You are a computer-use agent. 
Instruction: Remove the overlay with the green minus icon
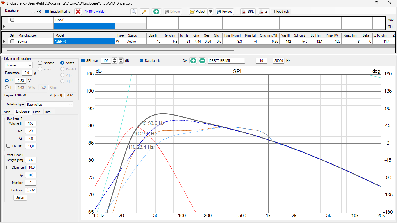(202, 61)
